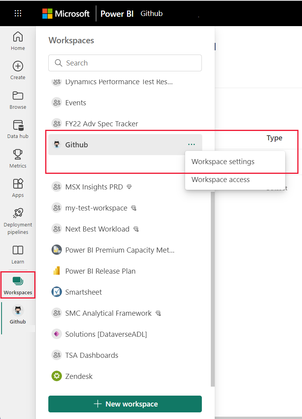Click the Search workspaces field

[x=125, y=63]
